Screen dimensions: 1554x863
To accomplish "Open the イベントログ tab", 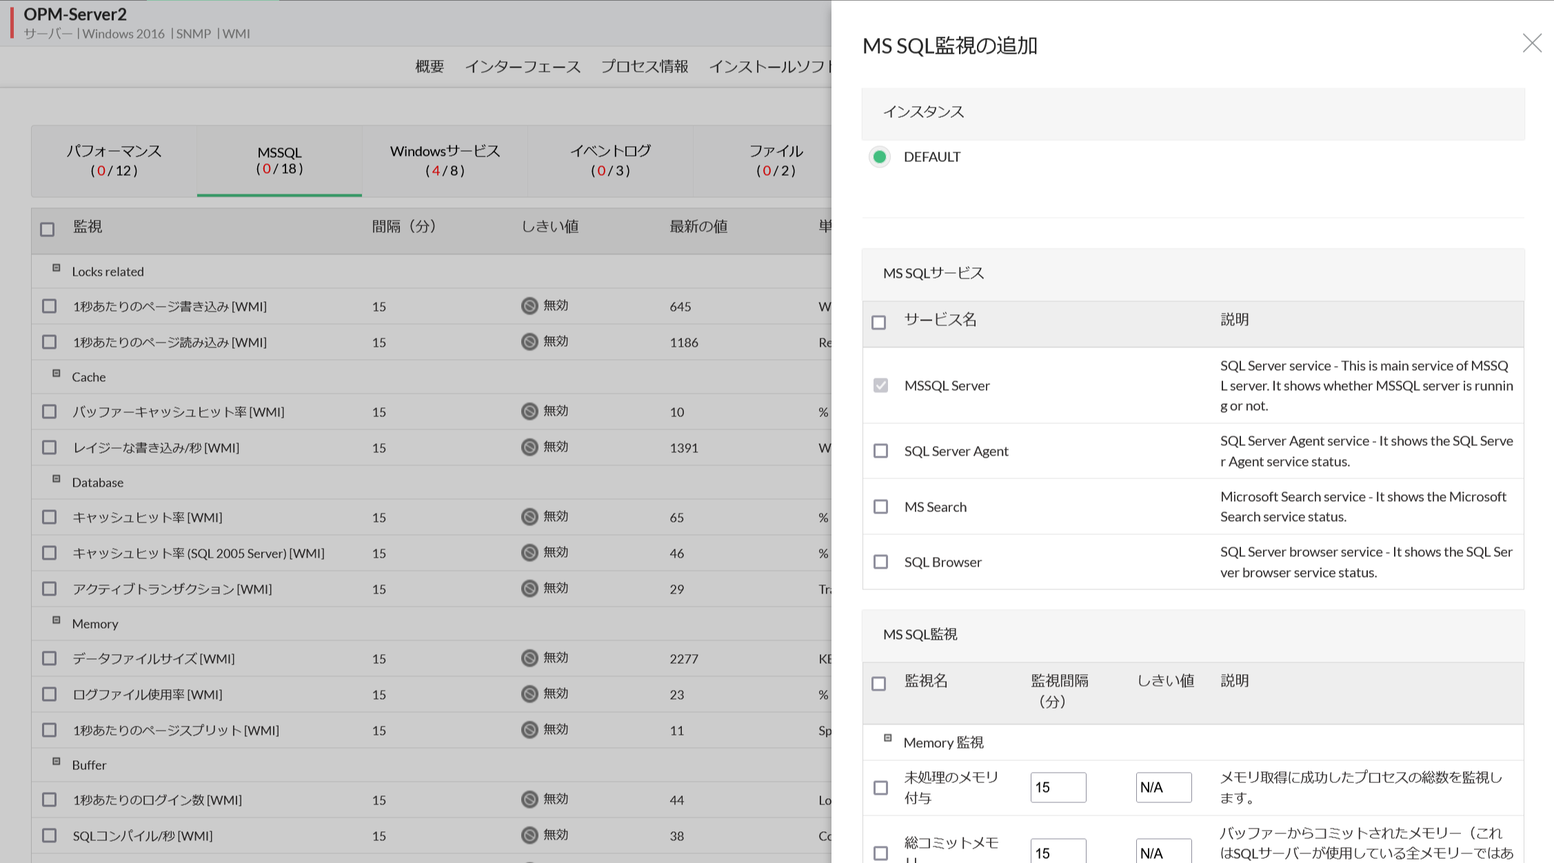I will 610,160.
